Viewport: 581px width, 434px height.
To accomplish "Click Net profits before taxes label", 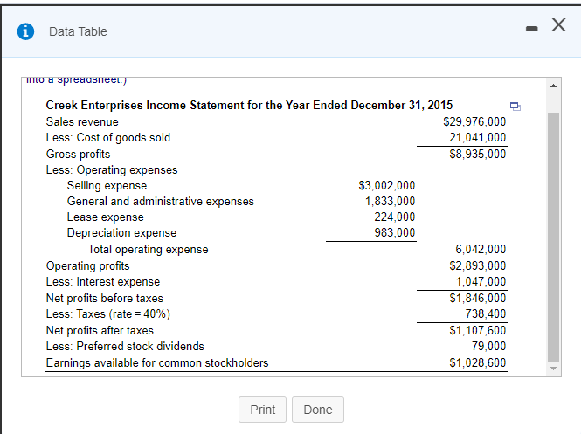I will (105, 298).
